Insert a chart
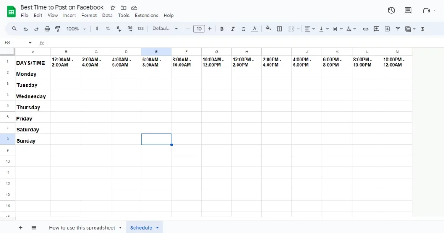 387,29
